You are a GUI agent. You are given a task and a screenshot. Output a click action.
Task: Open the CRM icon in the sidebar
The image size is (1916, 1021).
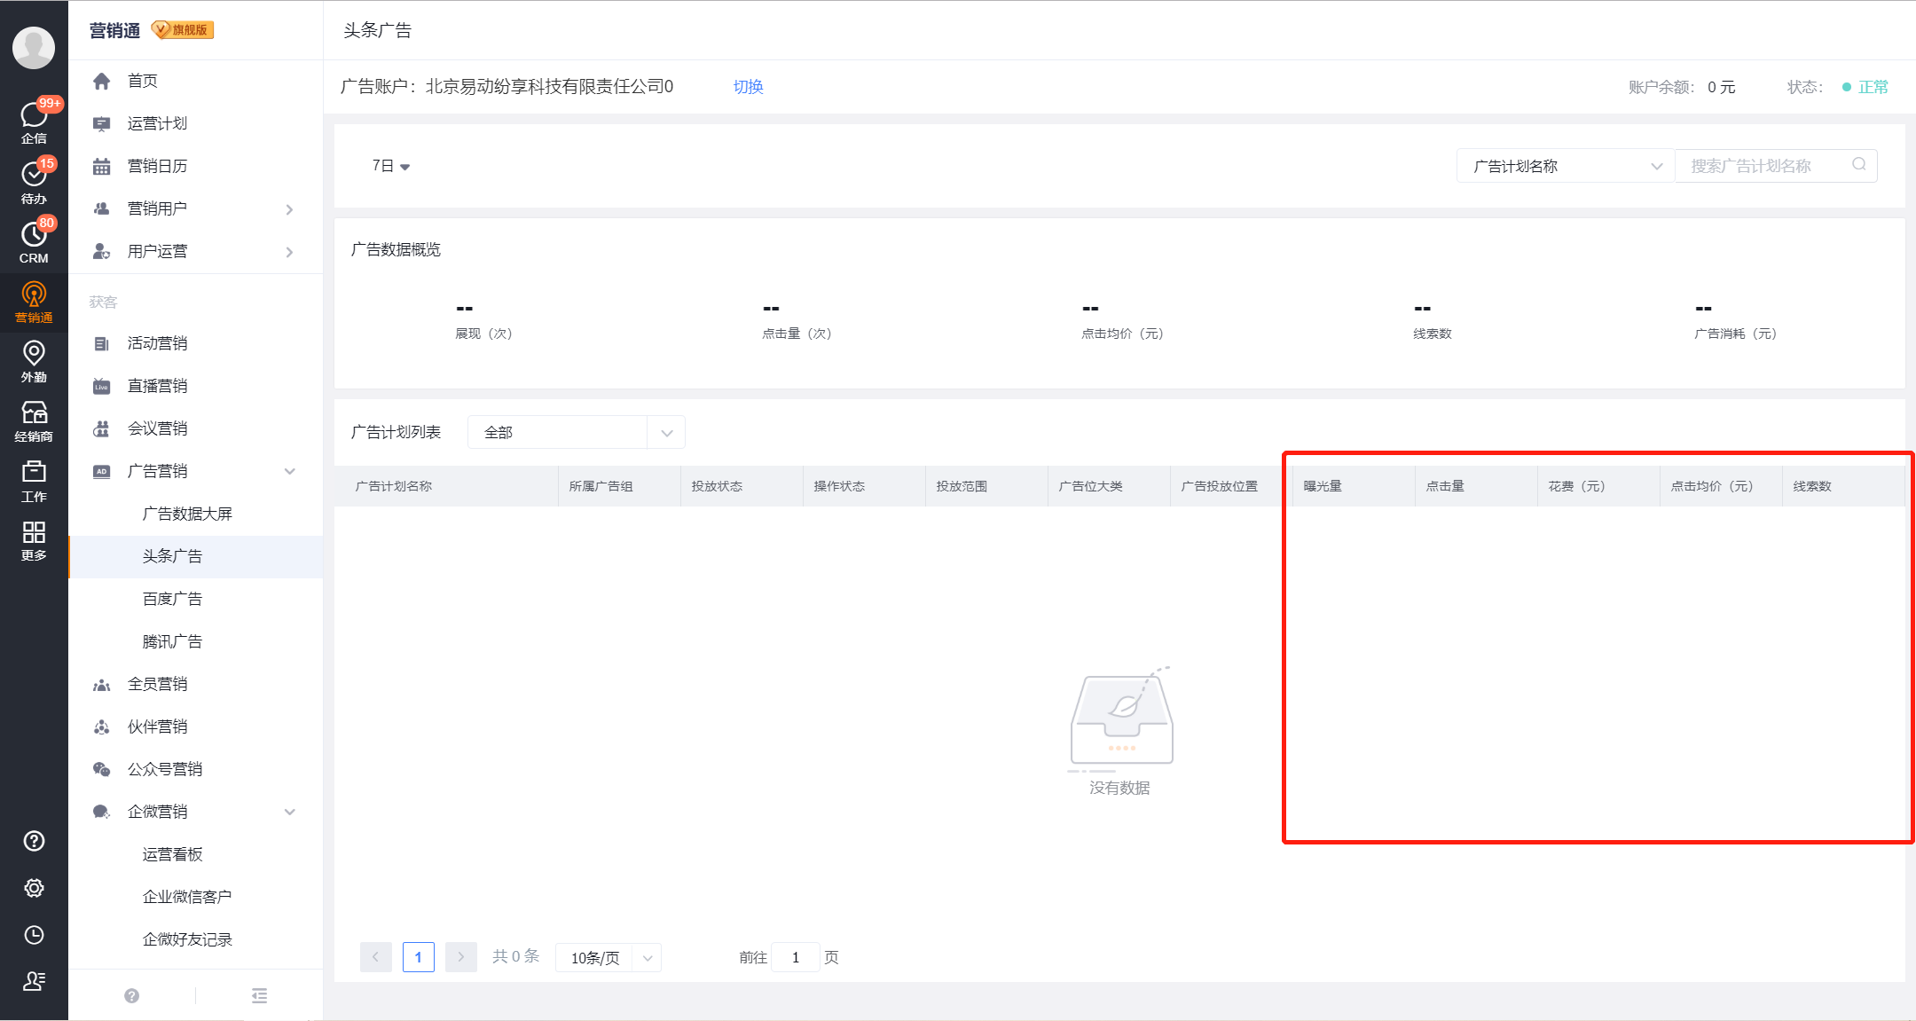coord(34,241)
